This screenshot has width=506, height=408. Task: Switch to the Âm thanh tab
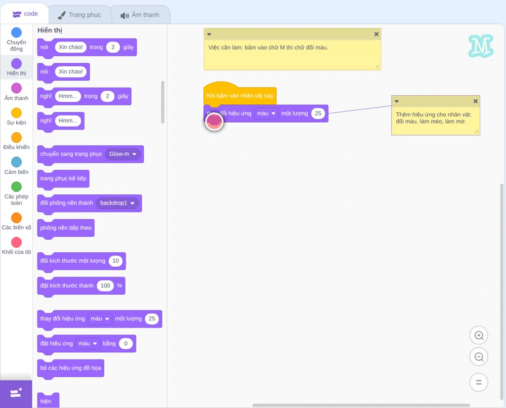[140, 15]
